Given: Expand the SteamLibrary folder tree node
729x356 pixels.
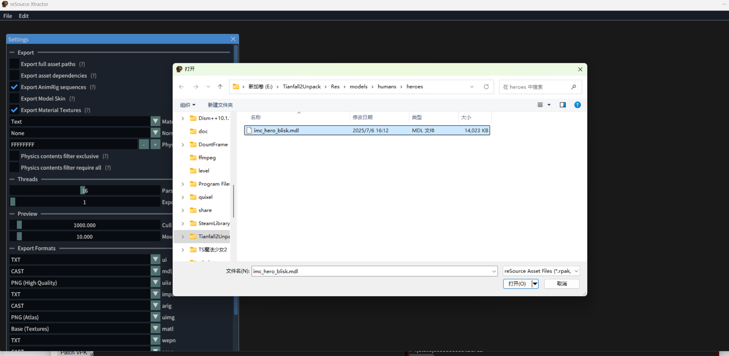Looking at the screenshot, I should [183, 224].
